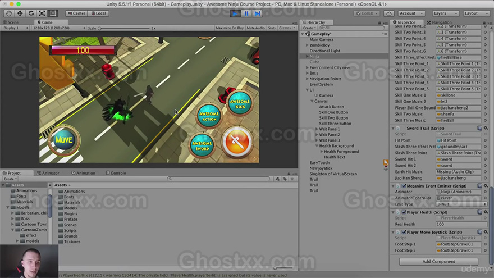The height and width of the screenshot is (278, 494).
Task: Click the Add Component button
Action: 438,262
